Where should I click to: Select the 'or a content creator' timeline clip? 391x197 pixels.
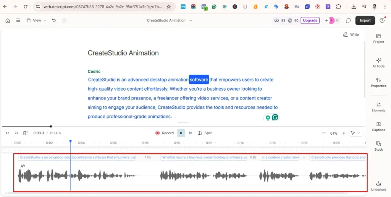(279, 157)
